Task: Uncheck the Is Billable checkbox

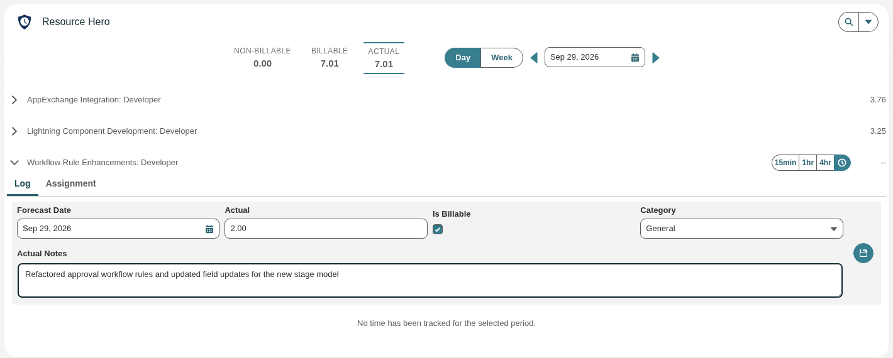Action: pos(438,229)
